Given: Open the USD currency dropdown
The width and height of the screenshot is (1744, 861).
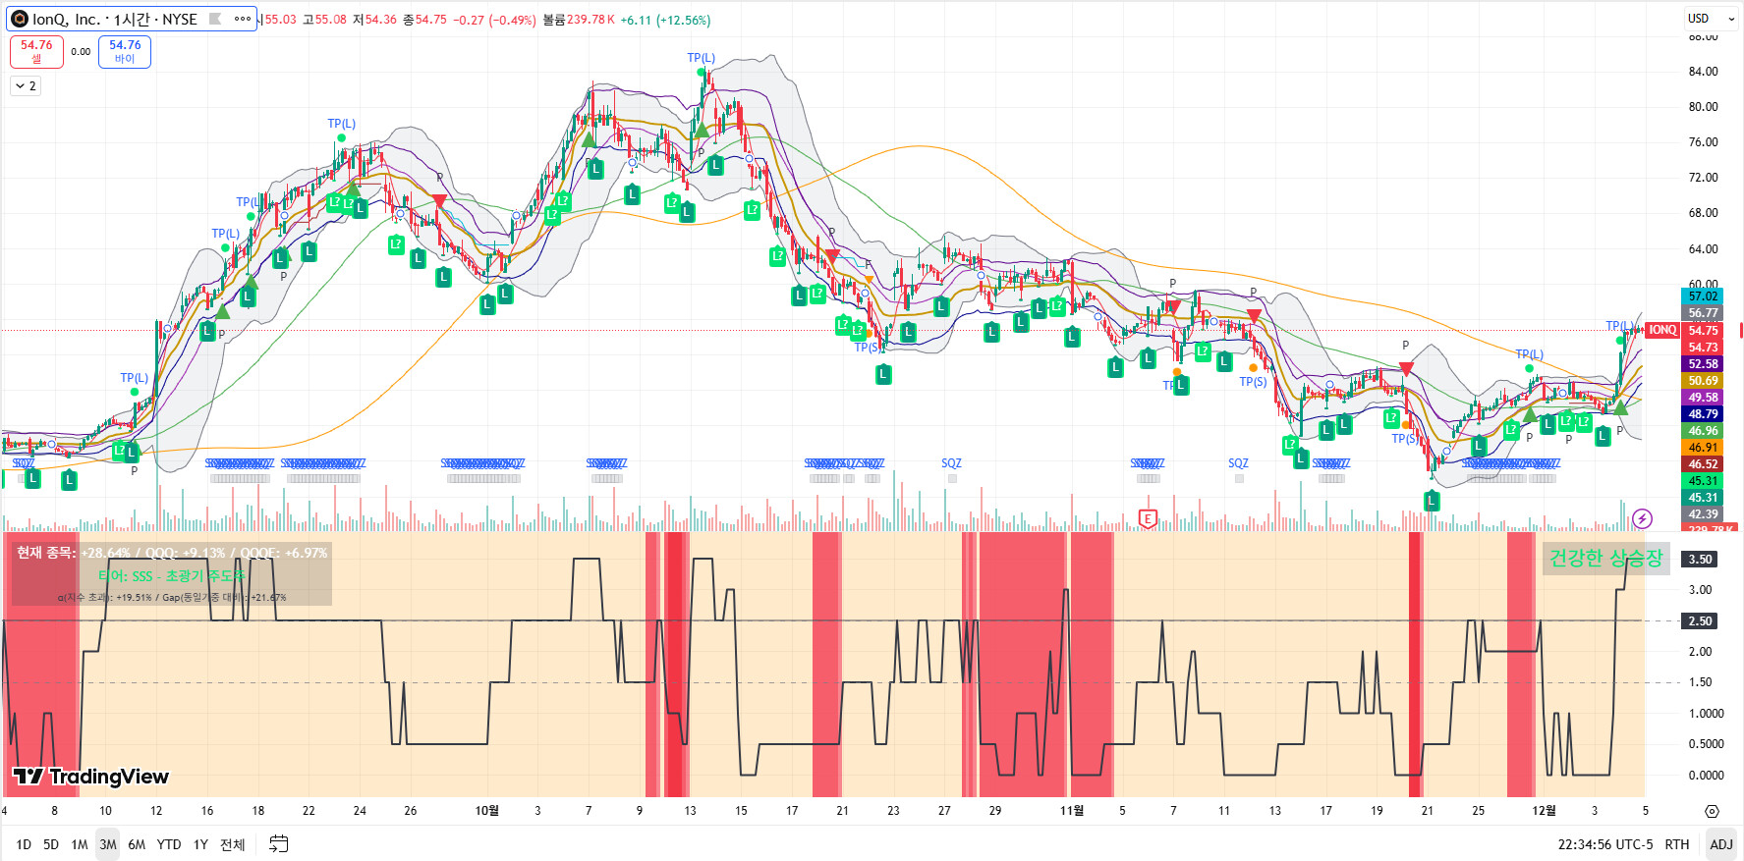Looking at the screenshot, I should coord(1711,19).
